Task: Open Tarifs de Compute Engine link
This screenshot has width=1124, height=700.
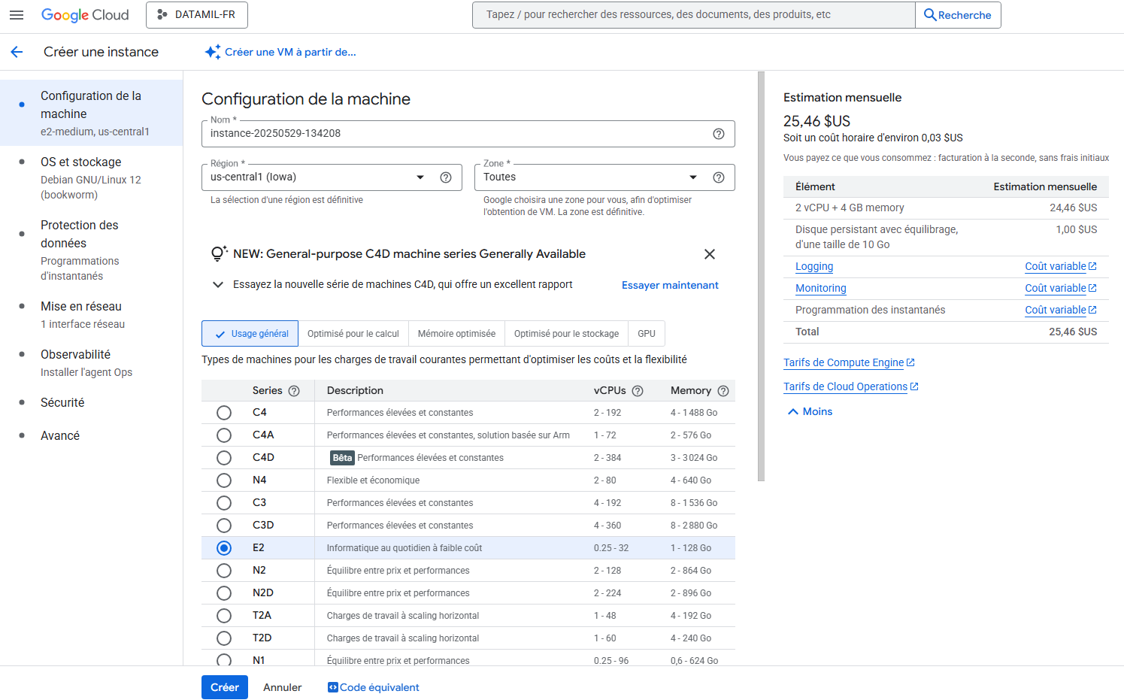Action: tap(845, 362)
